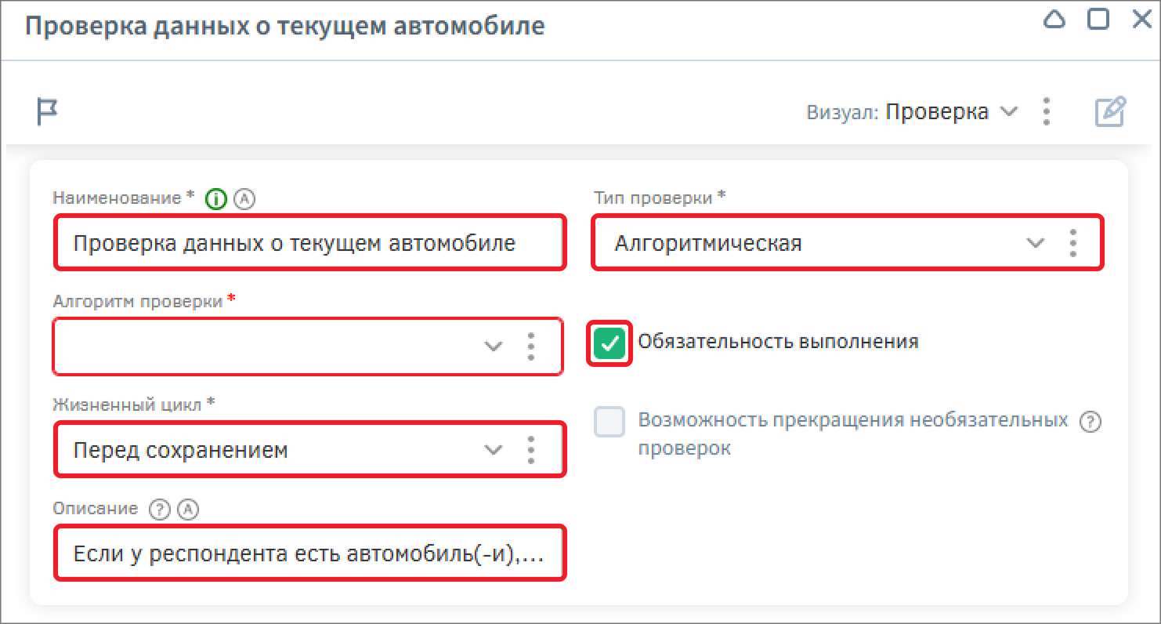This screenshot has height=624, width=1161.
Task: Open three-dot menu in Алгоритм проверки field
Action: (531, 346)
